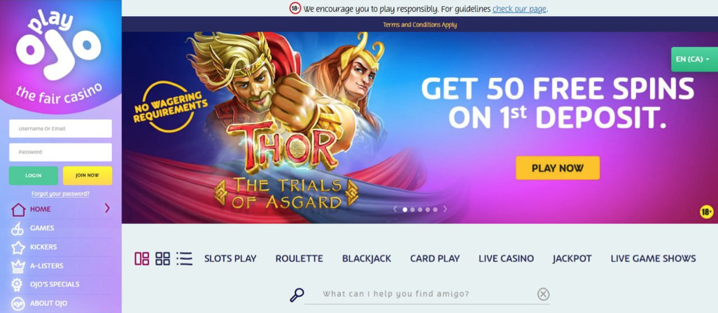Click the Forgot your password link
Screen dimensions: 718x313
point(60,194)
